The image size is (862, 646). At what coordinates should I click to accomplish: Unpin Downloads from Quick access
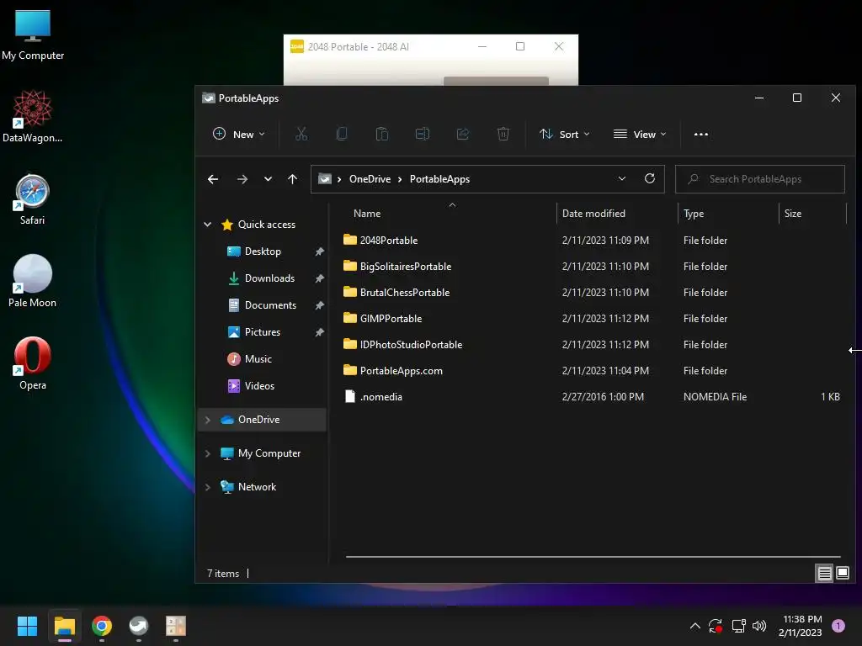point(319,278)
